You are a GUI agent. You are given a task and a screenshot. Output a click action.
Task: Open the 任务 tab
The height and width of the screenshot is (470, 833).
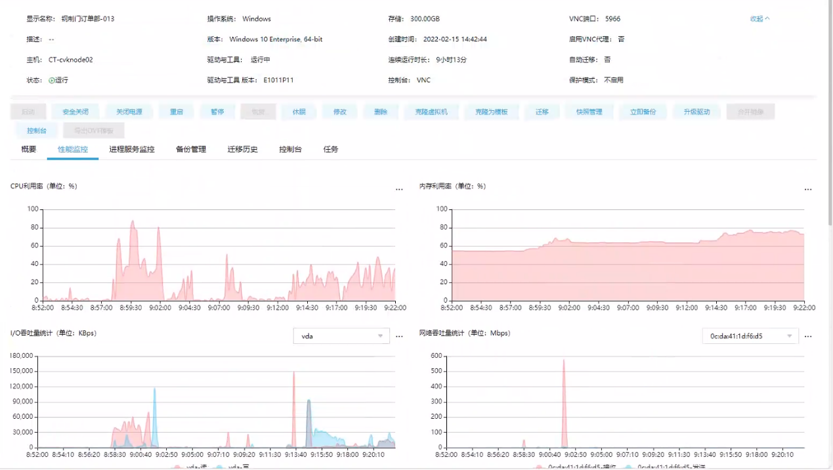[x=331, y=149]
